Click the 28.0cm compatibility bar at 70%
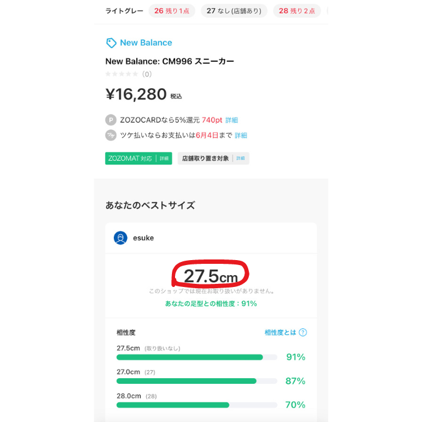This screenshot has height=422, width=422. coord(197,404)
